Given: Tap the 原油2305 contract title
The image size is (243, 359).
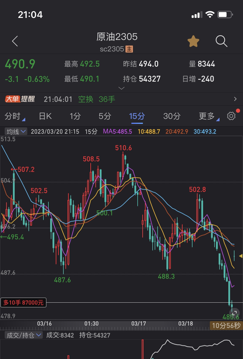Looking at the screenshot, I should [117, 37].
